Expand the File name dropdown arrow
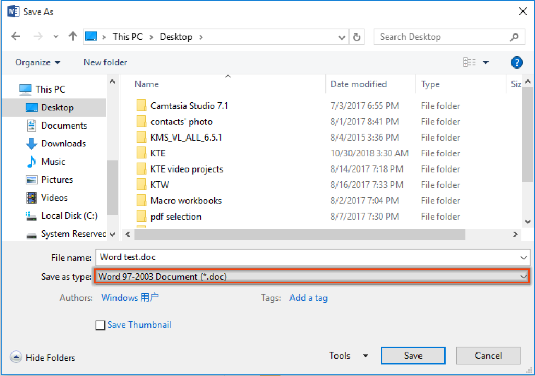The width and height of the screenshot is (535, 376). 525,257
